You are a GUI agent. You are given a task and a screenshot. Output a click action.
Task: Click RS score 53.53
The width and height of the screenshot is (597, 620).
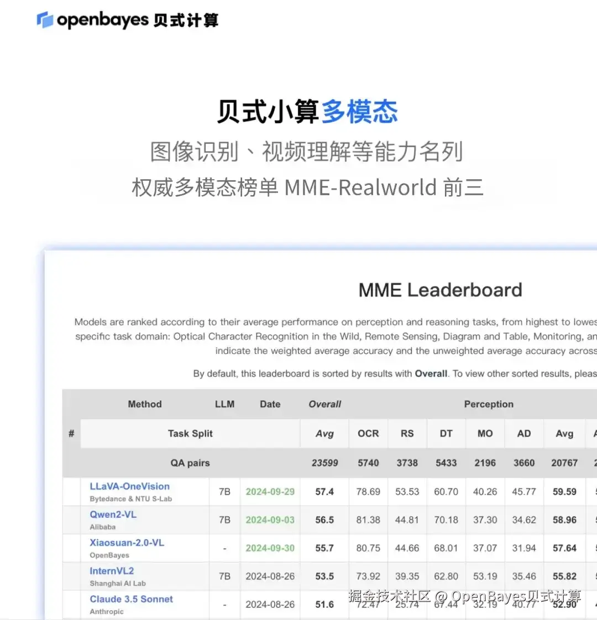tap(407, 492)
